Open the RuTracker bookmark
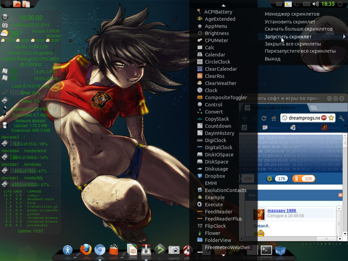The image size is (348, 261). click(x=304, y=128)
